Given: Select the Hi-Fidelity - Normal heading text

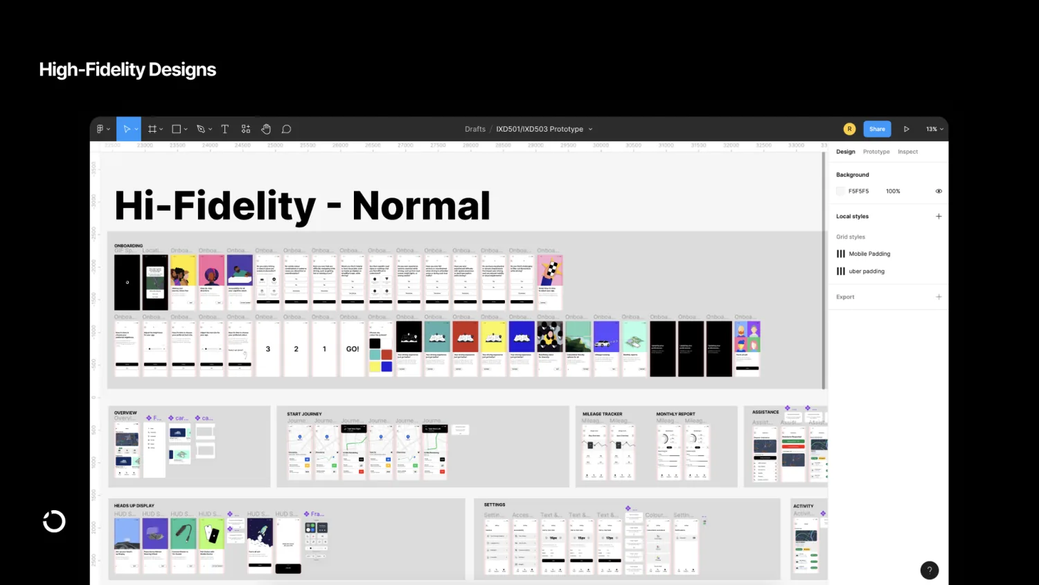Looking at the screenshot, I should [302, 206].
